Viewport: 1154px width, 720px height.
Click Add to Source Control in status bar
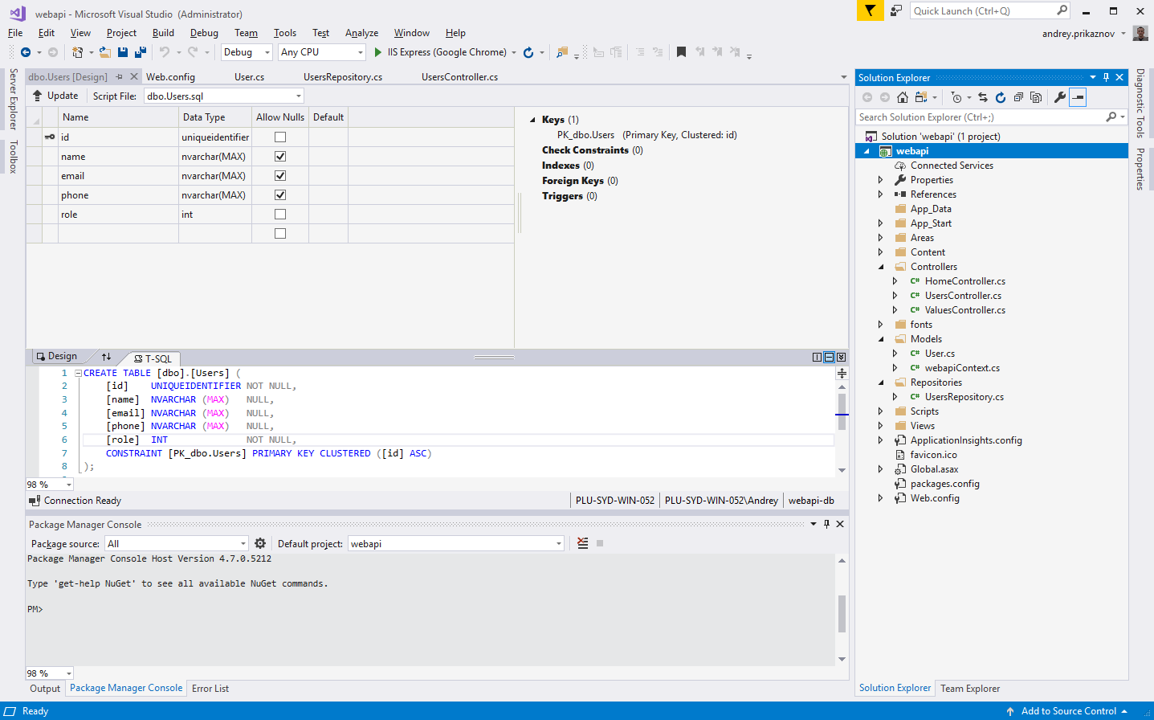click(x=1068, y=711)
